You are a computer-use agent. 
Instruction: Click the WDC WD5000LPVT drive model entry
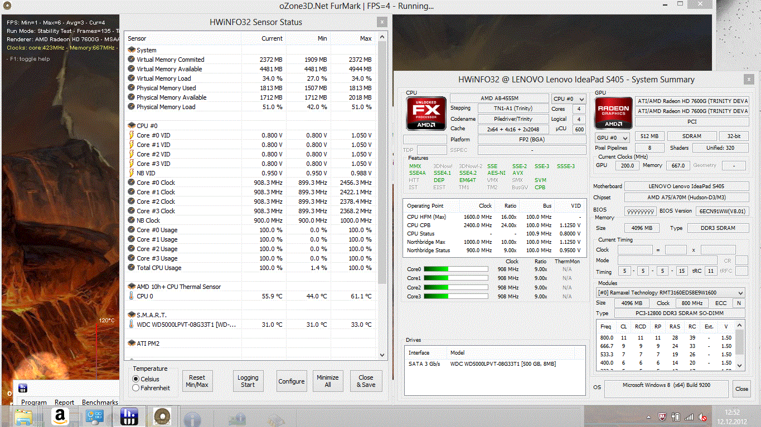[503, 364]
